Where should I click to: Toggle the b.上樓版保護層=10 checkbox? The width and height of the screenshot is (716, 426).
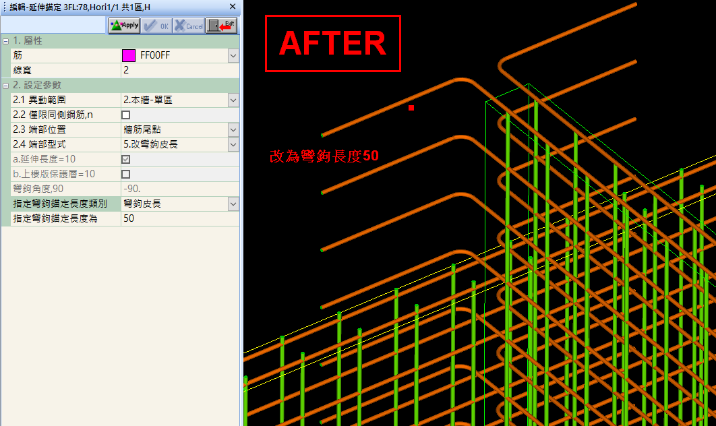(126, 175)
